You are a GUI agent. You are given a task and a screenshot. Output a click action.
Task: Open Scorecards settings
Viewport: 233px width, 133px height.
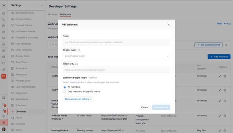point(21,69)
